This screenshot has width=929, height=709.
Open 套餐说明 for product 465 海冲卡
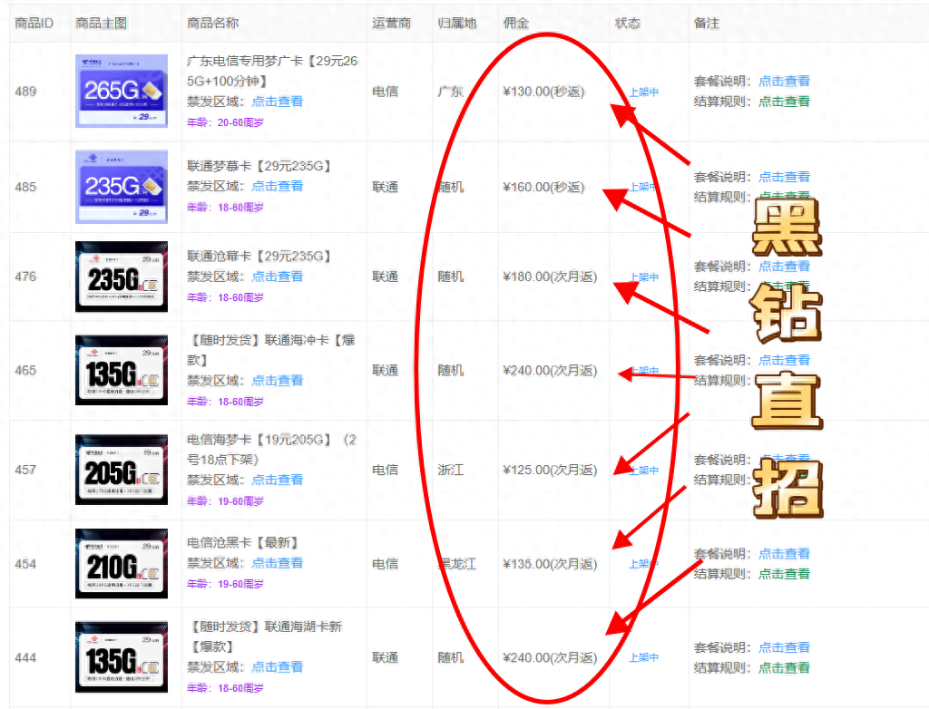784,360
